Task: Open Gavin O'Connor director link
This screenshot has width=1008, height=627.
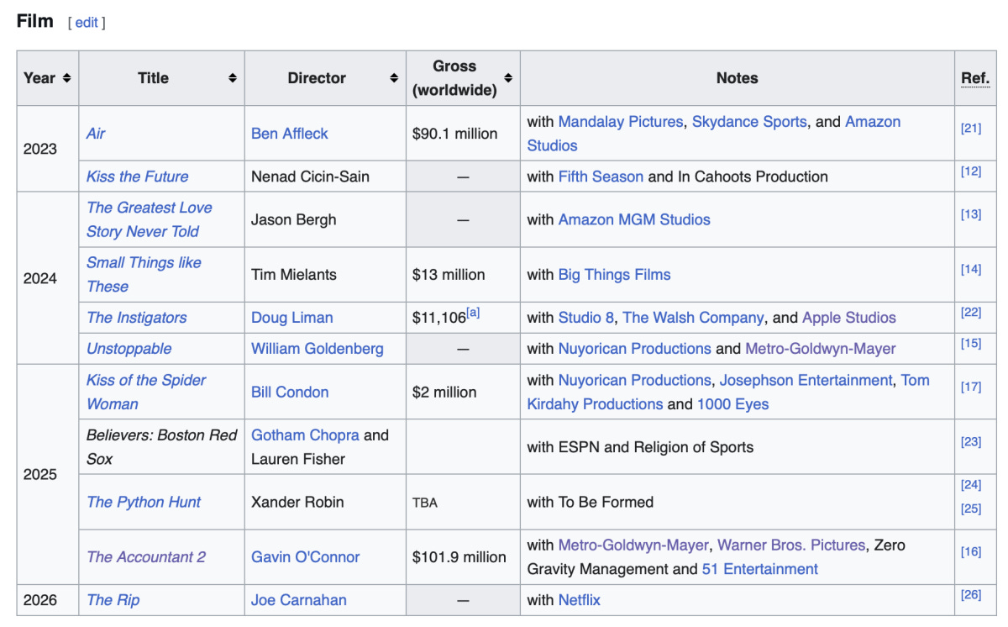Action: tap(306, 557)
